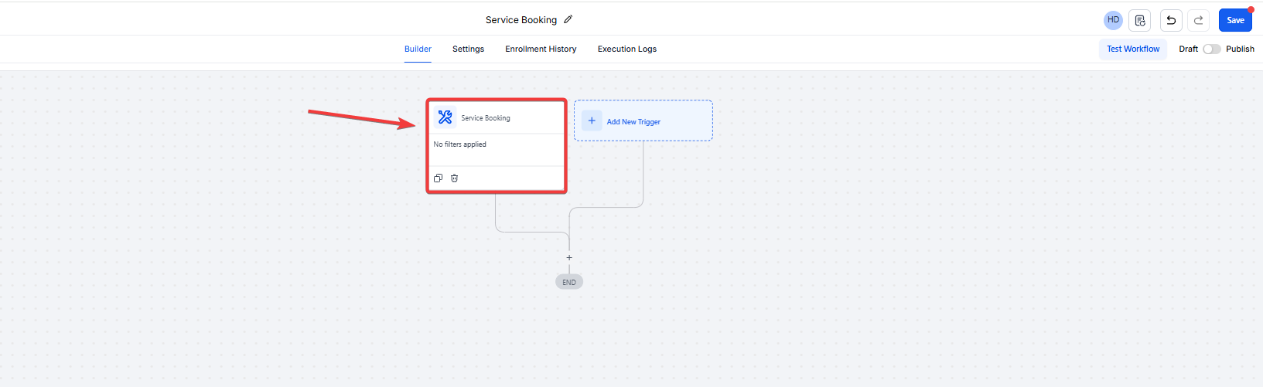Open the Settings tab
This screenshot has width=1263, height=387.
tap(468, 49)
